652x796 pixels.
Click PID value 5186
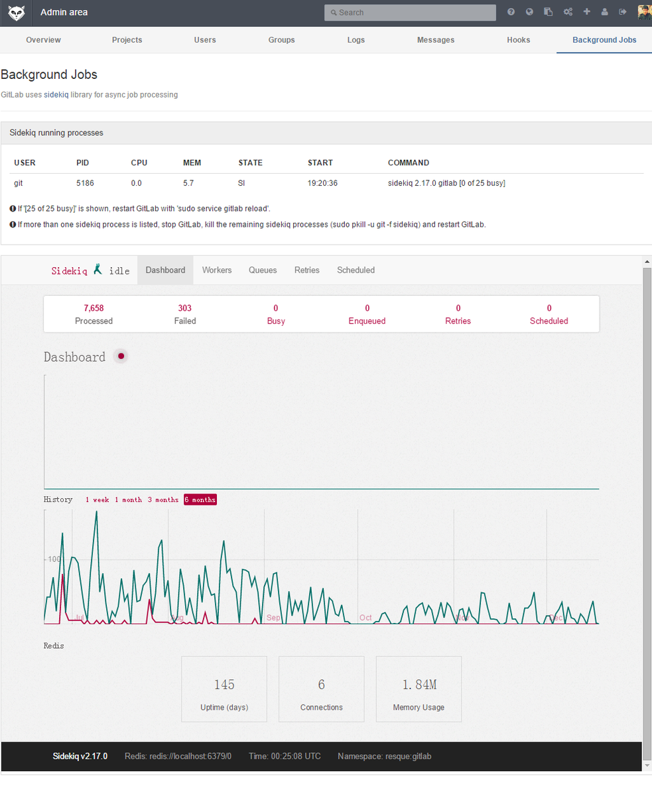(86, 183)
